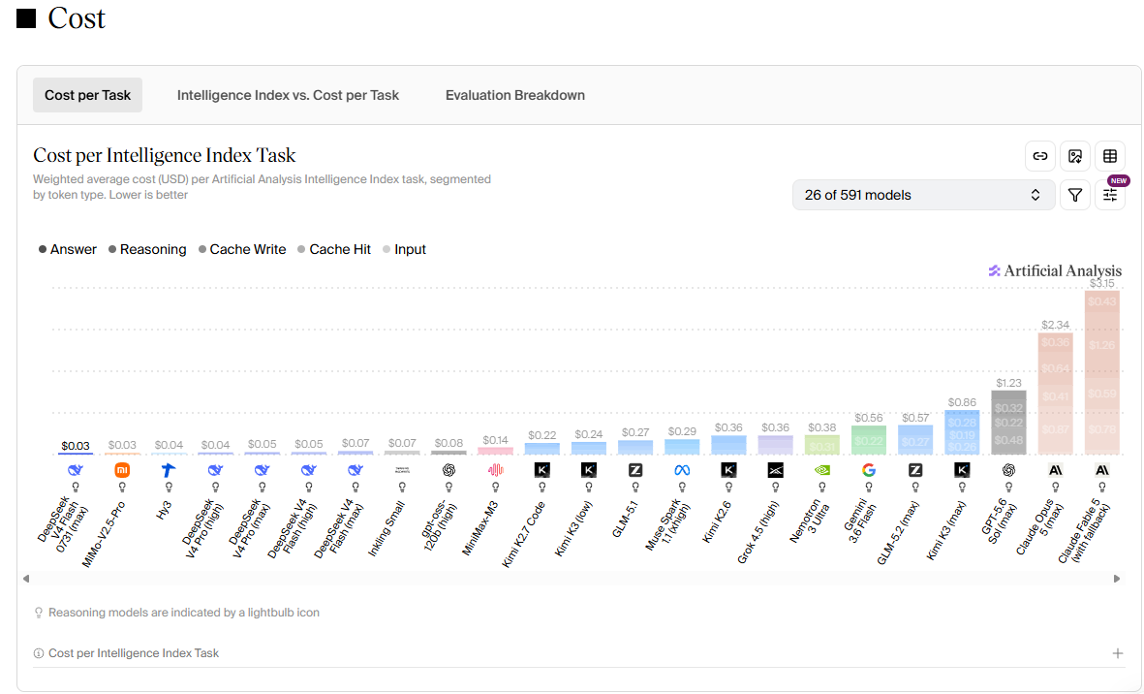Screen dimensions: 1144x694
Task: Toggle the Input legend series
Action: click(404, 249)
